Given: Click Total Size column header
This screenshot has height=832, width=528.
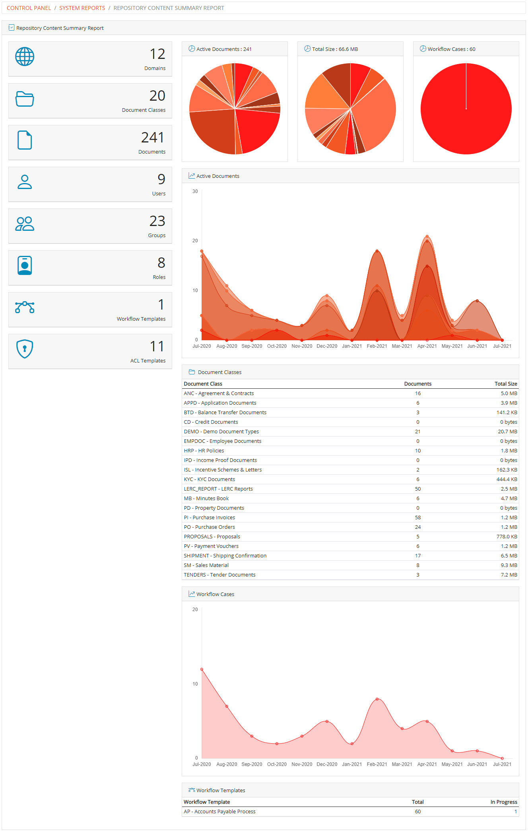Looking at the screenshot, I should click(x=506, y=384).
